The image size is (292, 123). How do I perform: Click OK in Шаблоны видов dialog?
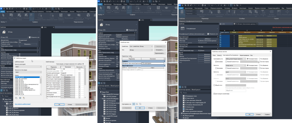coord(59,104)
